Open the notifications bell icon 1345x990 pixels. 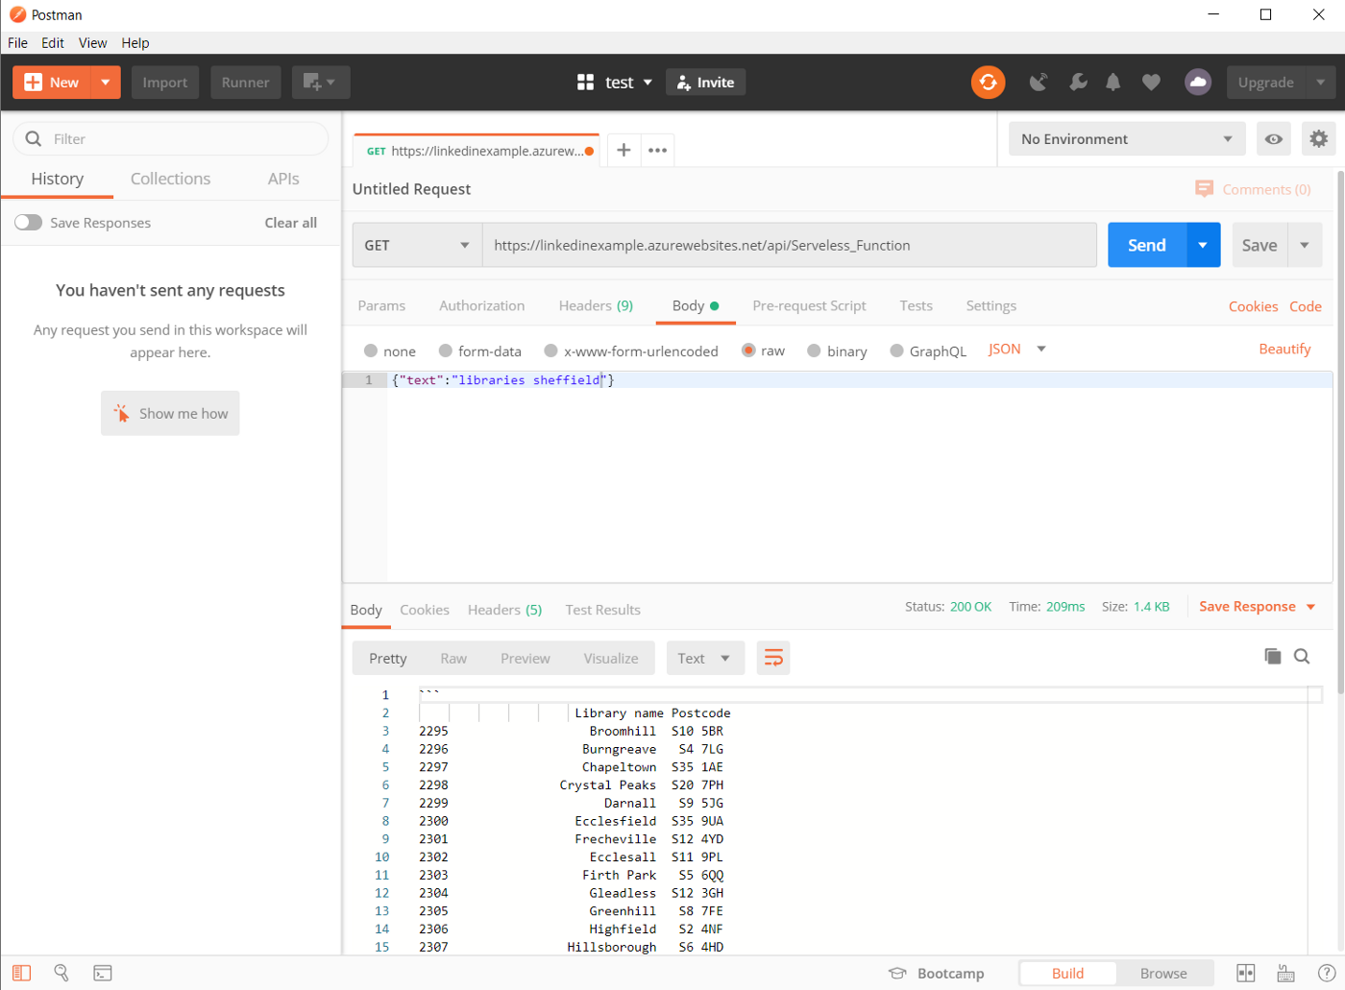(1113, 83)
